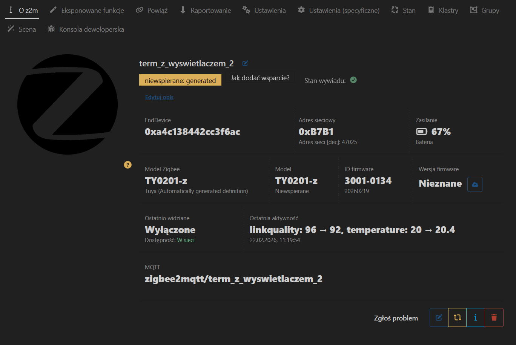Click the last activity timestamp 22.02.2026, 11:19:54

coord(275,240)
